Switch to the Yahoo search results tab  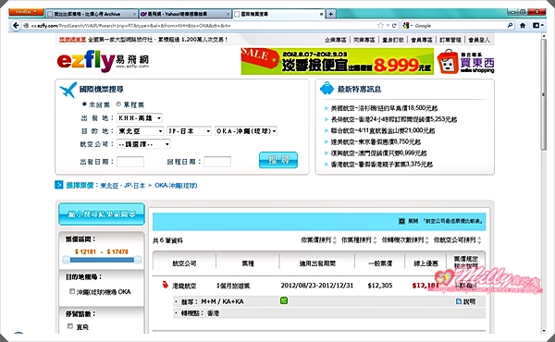tap(185, 14)
